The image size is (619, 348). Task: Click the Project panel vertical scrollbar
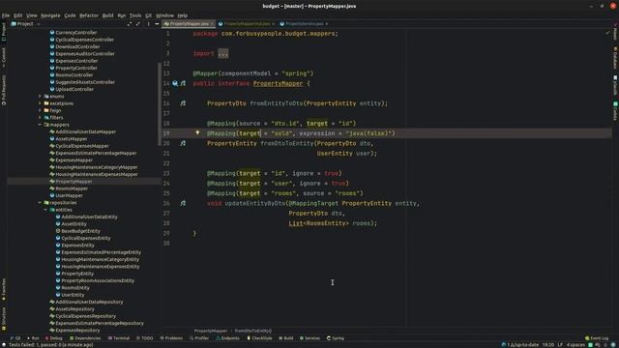(160, 104)
